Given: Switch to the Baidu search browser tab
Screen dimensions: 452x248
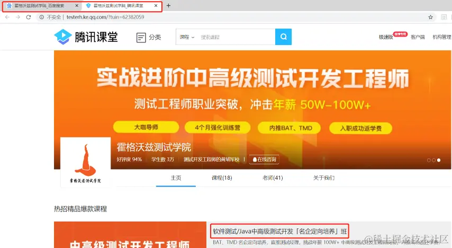Looking at the screenshot, I should pyautogui.click(x=42, y=6).
